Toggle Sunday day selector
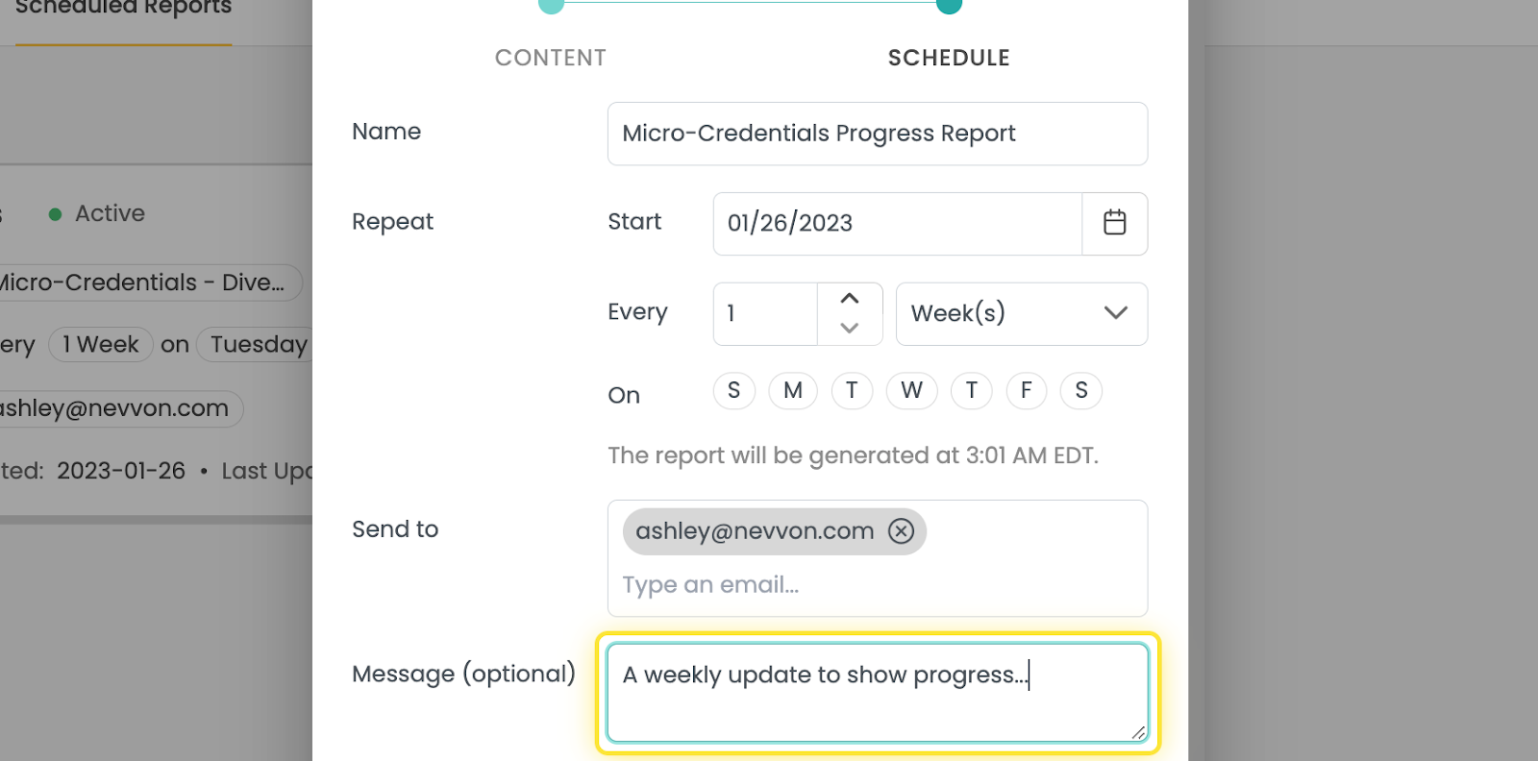The image size is (1538, 761). [x=734, y=391]
